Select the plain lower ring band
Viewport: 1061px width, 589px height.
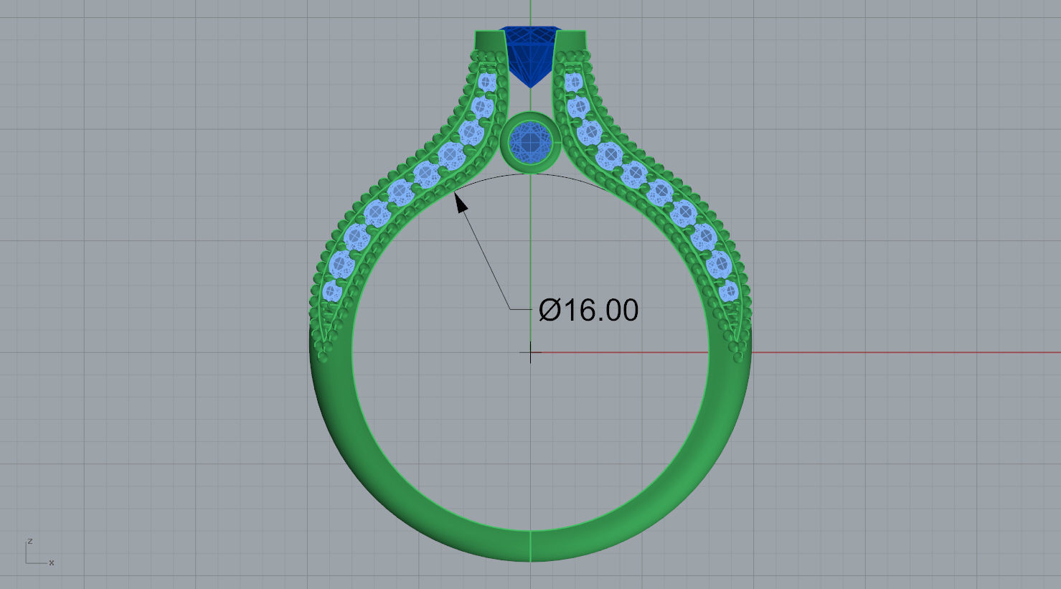[x=530, y=545]
